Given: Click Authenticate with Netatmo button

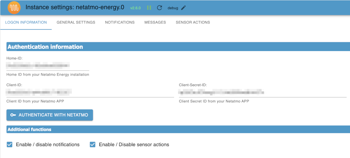Looking at the screenshot, I should coord(50,115).
